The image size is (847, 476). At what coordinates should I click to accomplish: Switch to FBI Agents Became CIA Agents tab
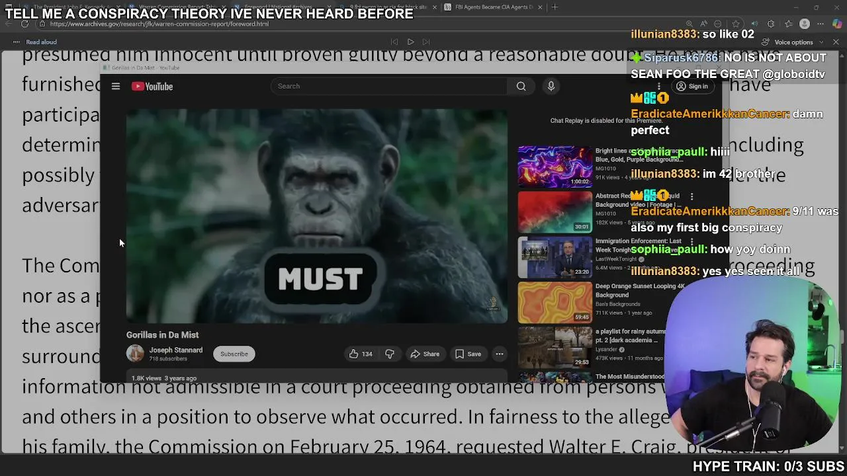pos(493,7)
